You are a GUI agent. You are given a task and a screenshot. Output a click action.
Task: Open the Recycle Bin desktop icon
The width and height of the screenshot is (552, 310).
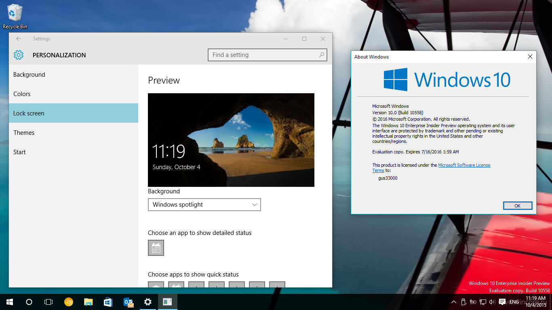coord(15,16)
